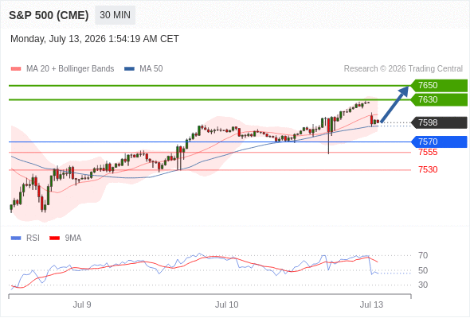Click the blue 7570 pivot price tag
Image resolution: width=470 pixels, height=318 pixels.
(439, 142)
